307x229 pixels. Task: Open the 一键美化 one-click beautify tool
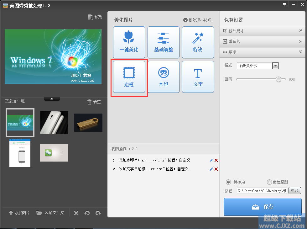click(x=129, y=42)
